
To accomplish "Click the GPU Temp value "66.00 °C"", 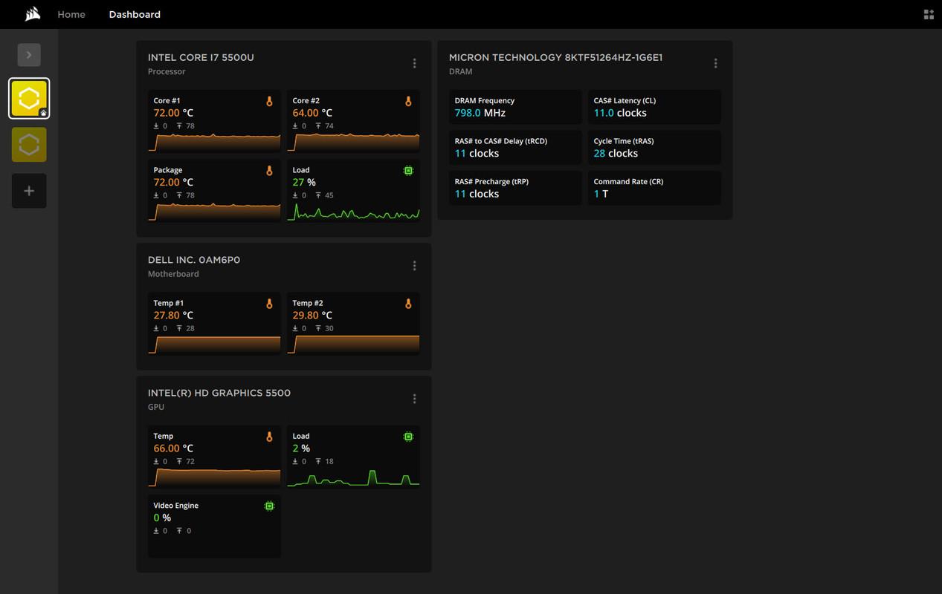I will point(173,448).
